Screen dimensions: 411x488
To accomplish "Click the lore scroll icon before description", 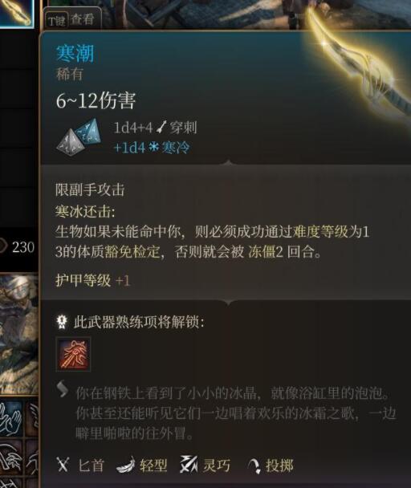I will (x=63, y=389).
